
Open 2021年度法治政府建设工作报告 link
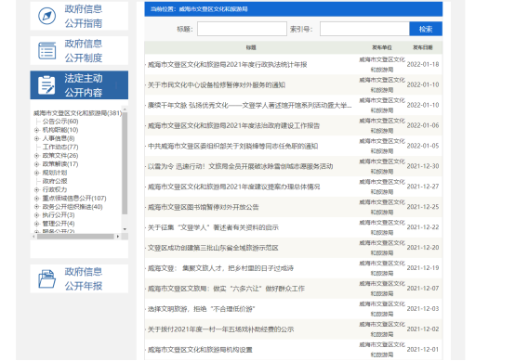(233, 125)
